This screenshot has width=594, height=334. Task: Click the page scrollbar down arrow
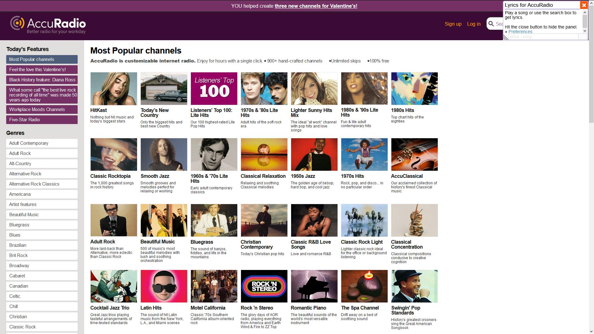click(x=591, y=331)
